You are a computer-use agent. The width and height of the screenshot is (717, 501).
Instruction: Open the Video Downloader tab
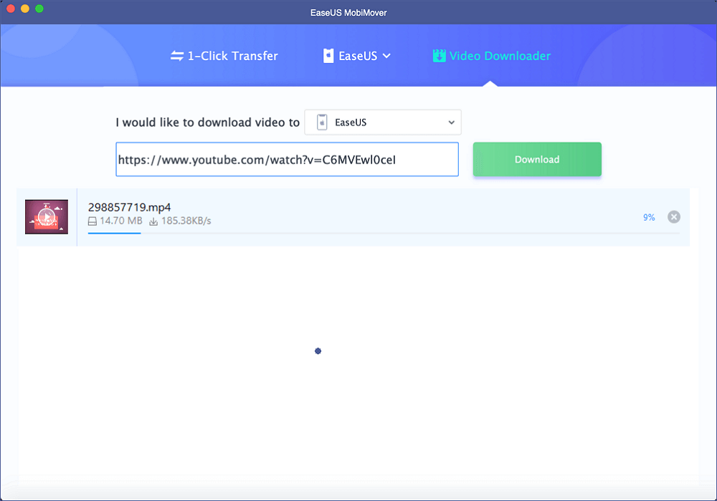click(500, 56)
